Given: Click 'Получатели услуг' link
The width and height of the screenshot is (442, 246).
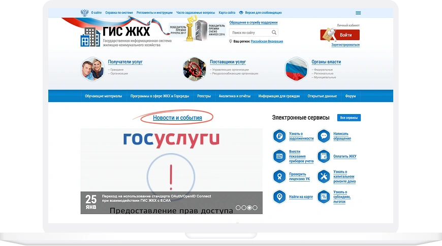Looking at the screenshot, I should click(x=125, y=62).
